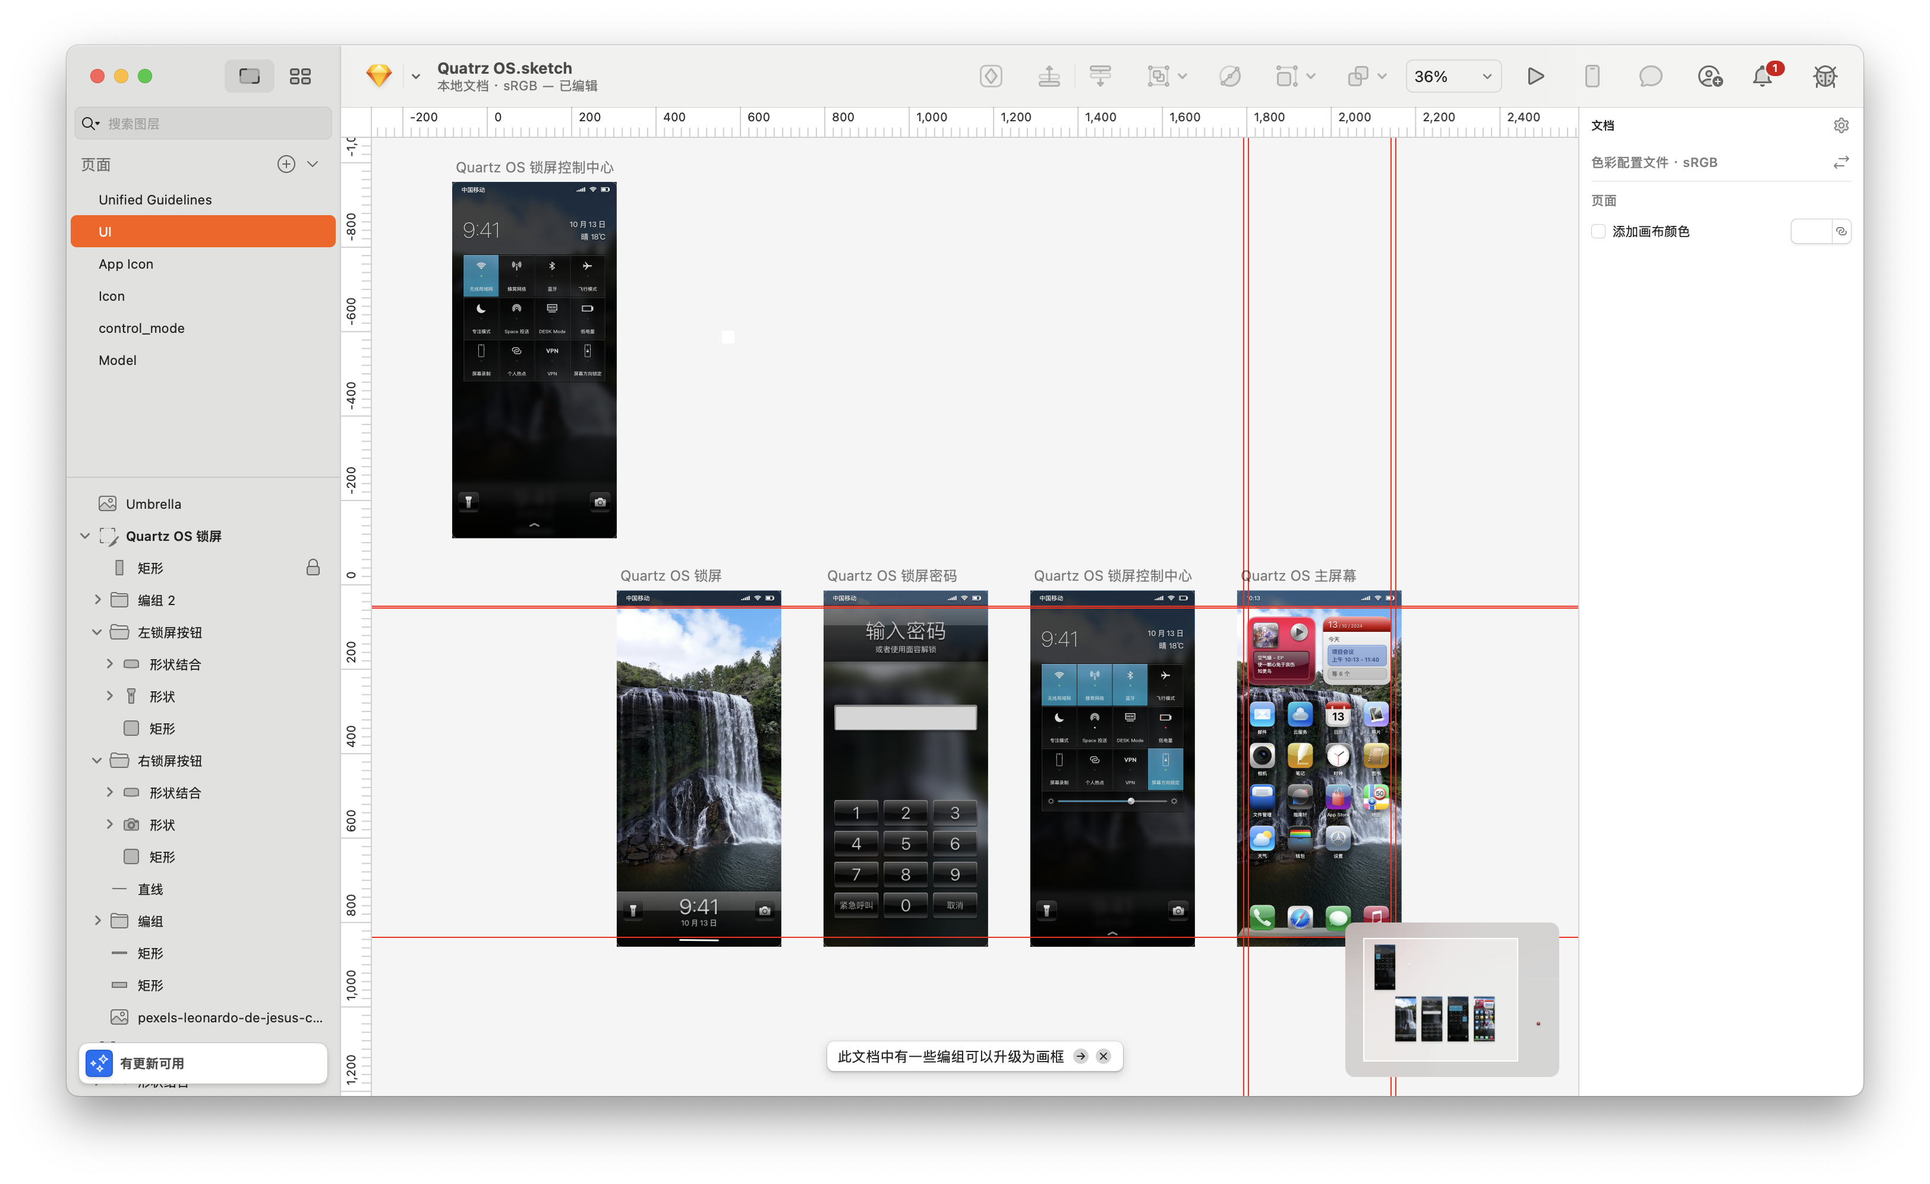This screenshot has width=1930, height=1184.
Task: Open the notifications bell icon
Action: tap(1762, 76)
